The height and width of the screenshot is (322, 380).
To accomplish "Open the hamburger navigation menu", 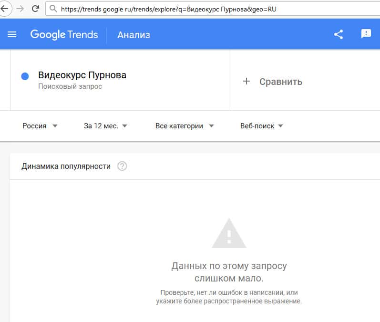I will (12, 34).
